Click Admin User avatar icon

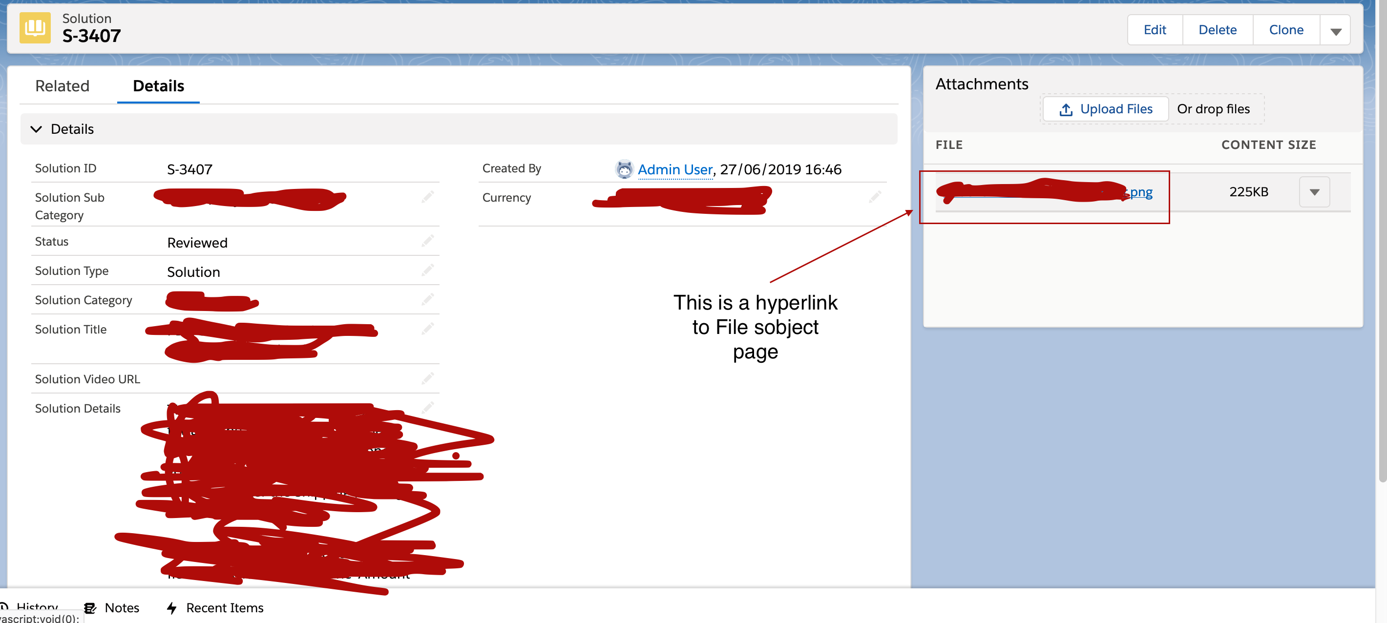624,169
